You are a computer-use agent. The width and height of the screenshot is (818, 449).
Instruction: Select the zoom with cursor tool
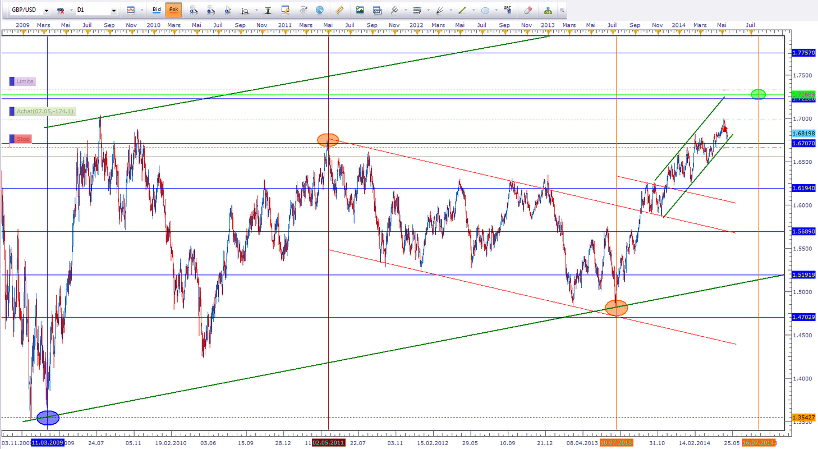[x=228, y=10]
